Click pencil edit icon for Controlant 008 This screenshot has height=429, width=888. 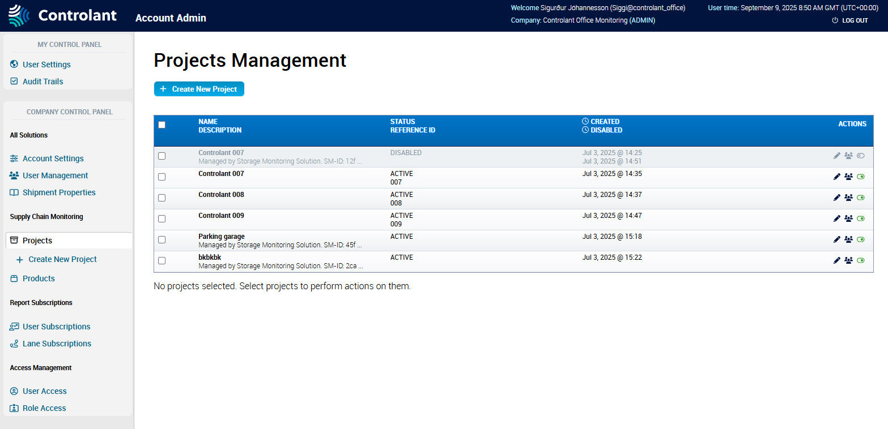coord(837,198)
